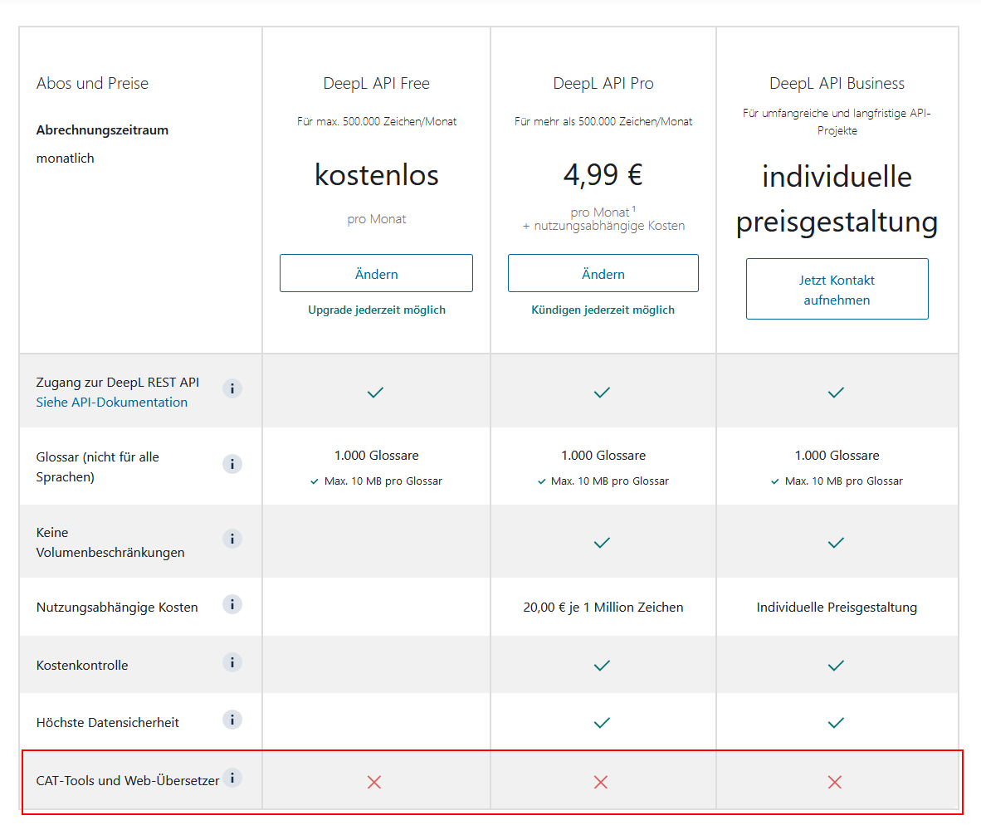Viewport: 981px width, 825px height.
Task: Click the red X in DeepL API Free column
Action: (x=374, y=782)
